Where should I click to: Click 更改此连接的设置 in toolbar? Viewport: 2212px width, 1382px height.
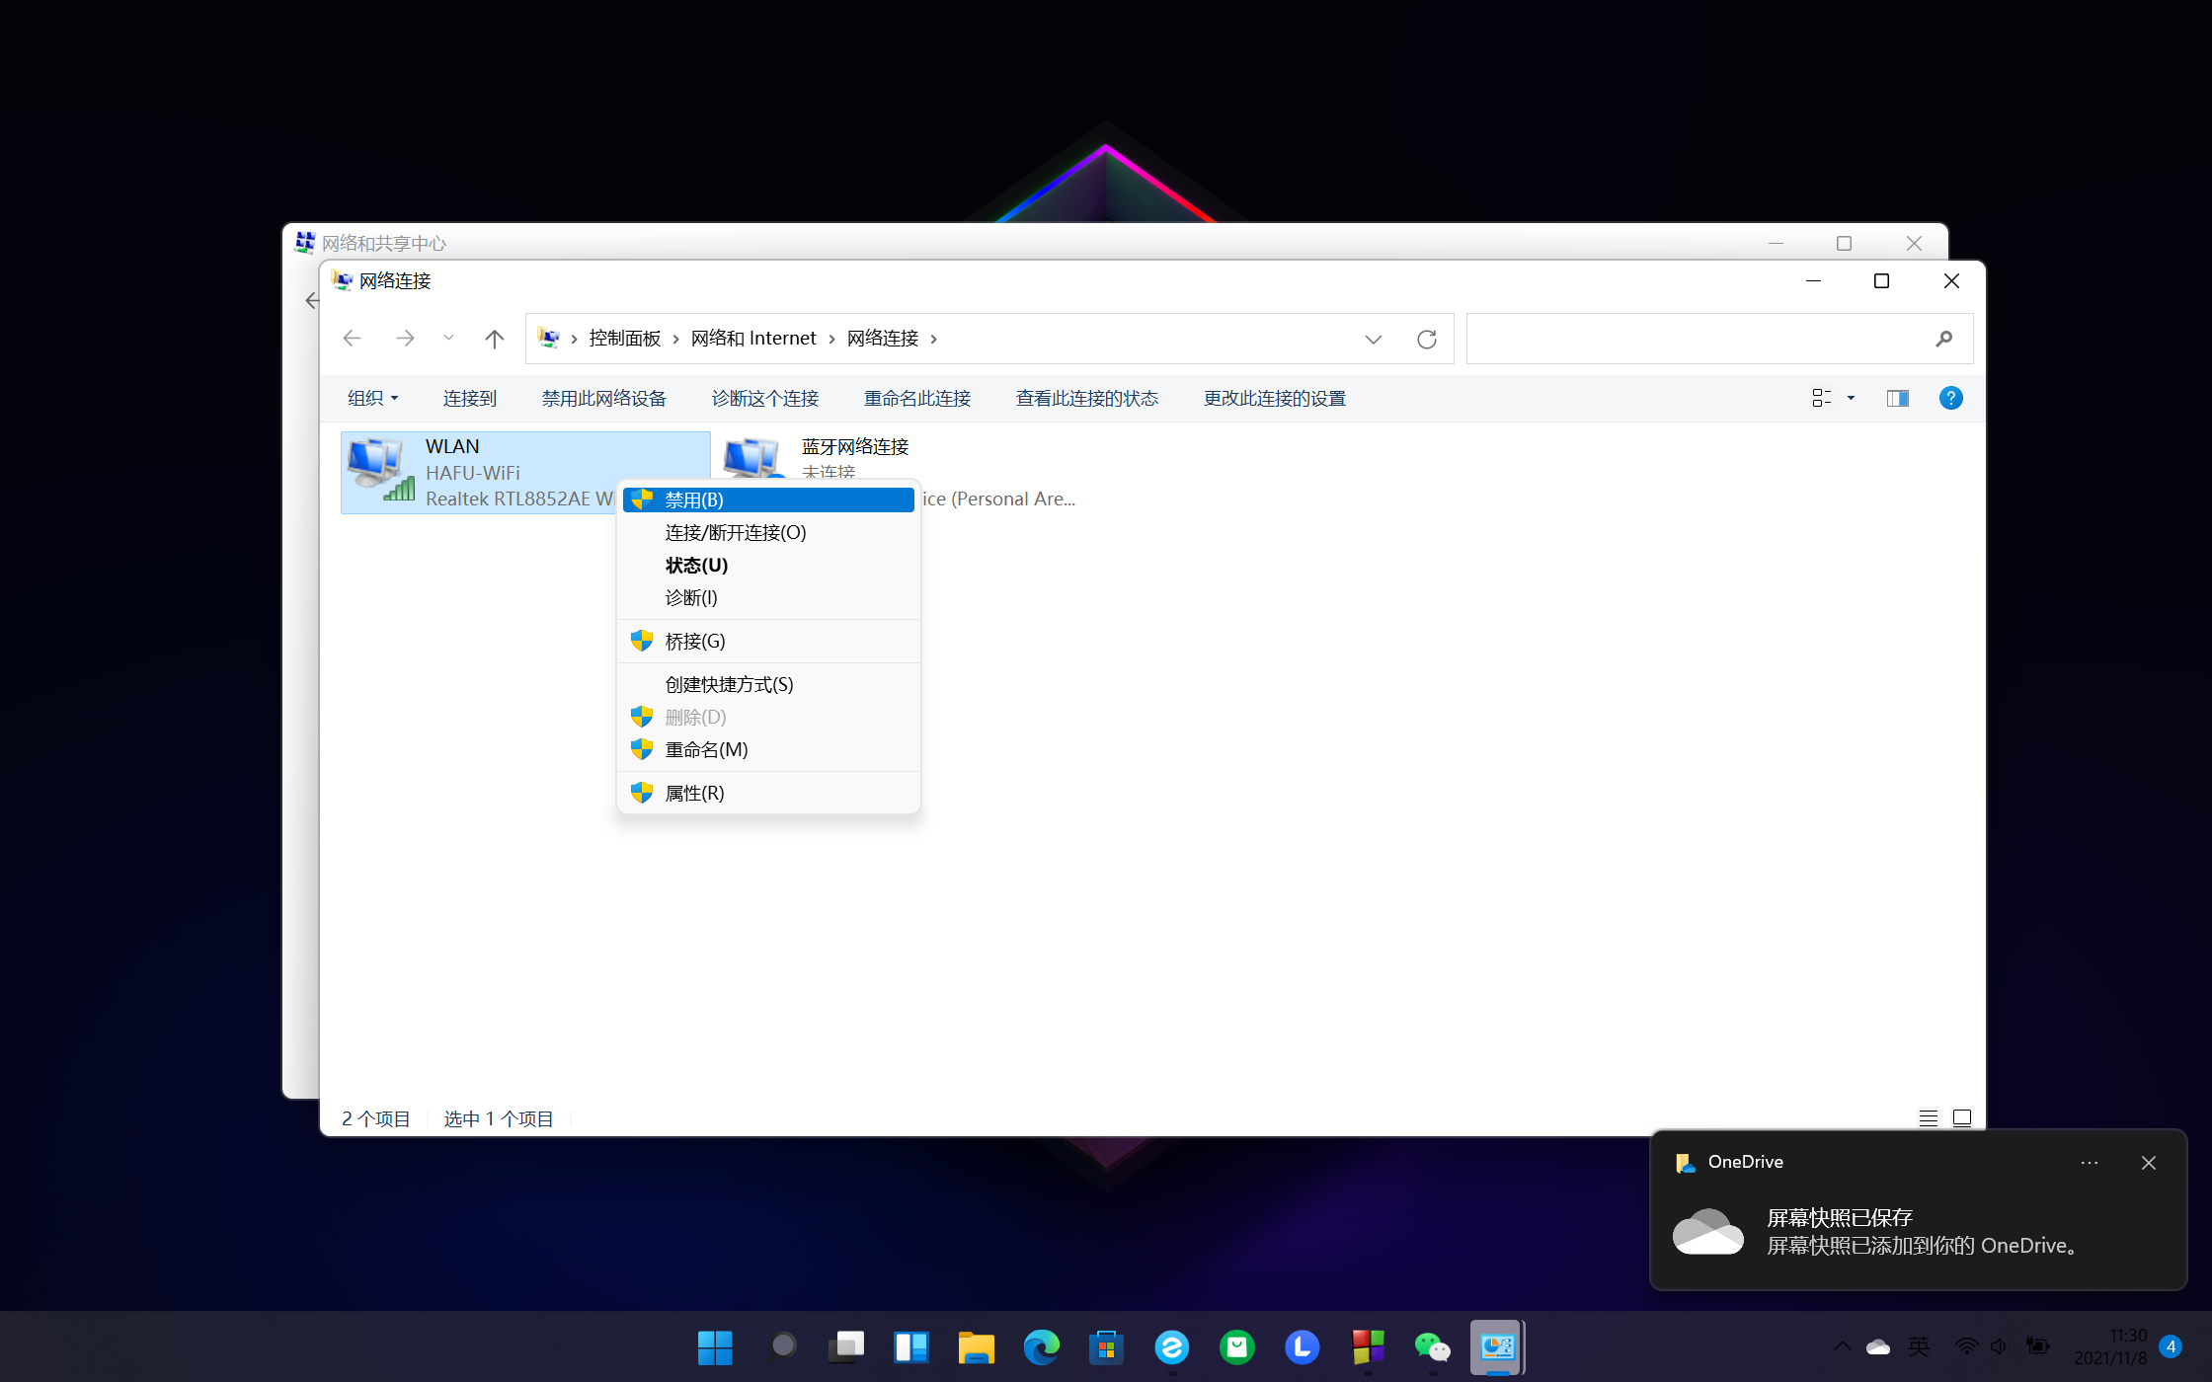[1274, 398]
